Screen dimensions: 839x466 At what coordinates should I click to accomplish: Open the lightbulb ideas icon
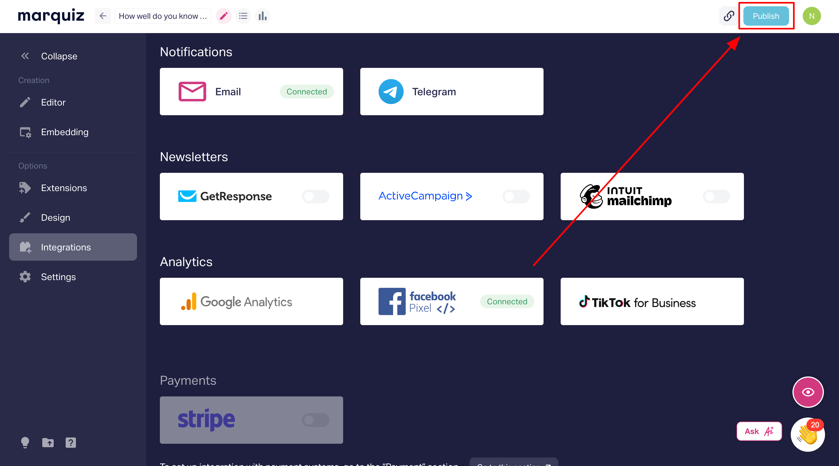coord(25,443)
